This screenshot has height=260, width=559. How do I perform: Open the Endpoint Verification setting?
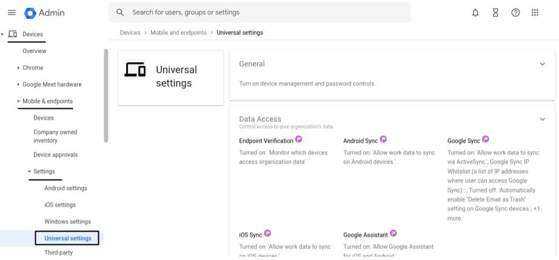click(x=266, y=141)
